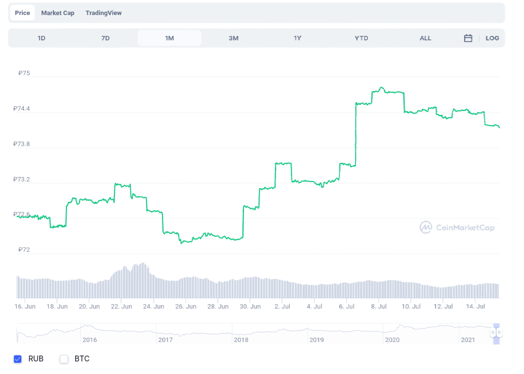Click the 2016 label on the timeline

[x=89, y=340]
